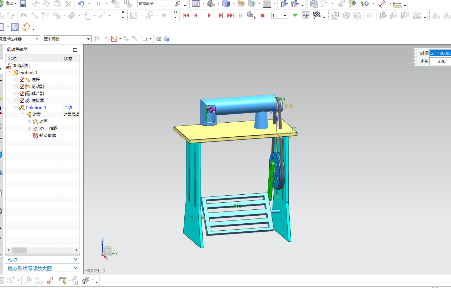
Task: Expand the 预览 preview panel
Action: click(76, 260)
